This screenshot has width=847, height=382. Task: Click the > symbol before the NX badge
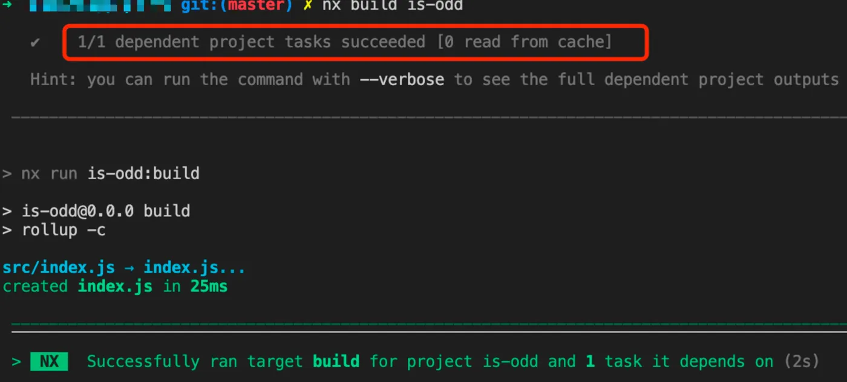pos(16,361)
